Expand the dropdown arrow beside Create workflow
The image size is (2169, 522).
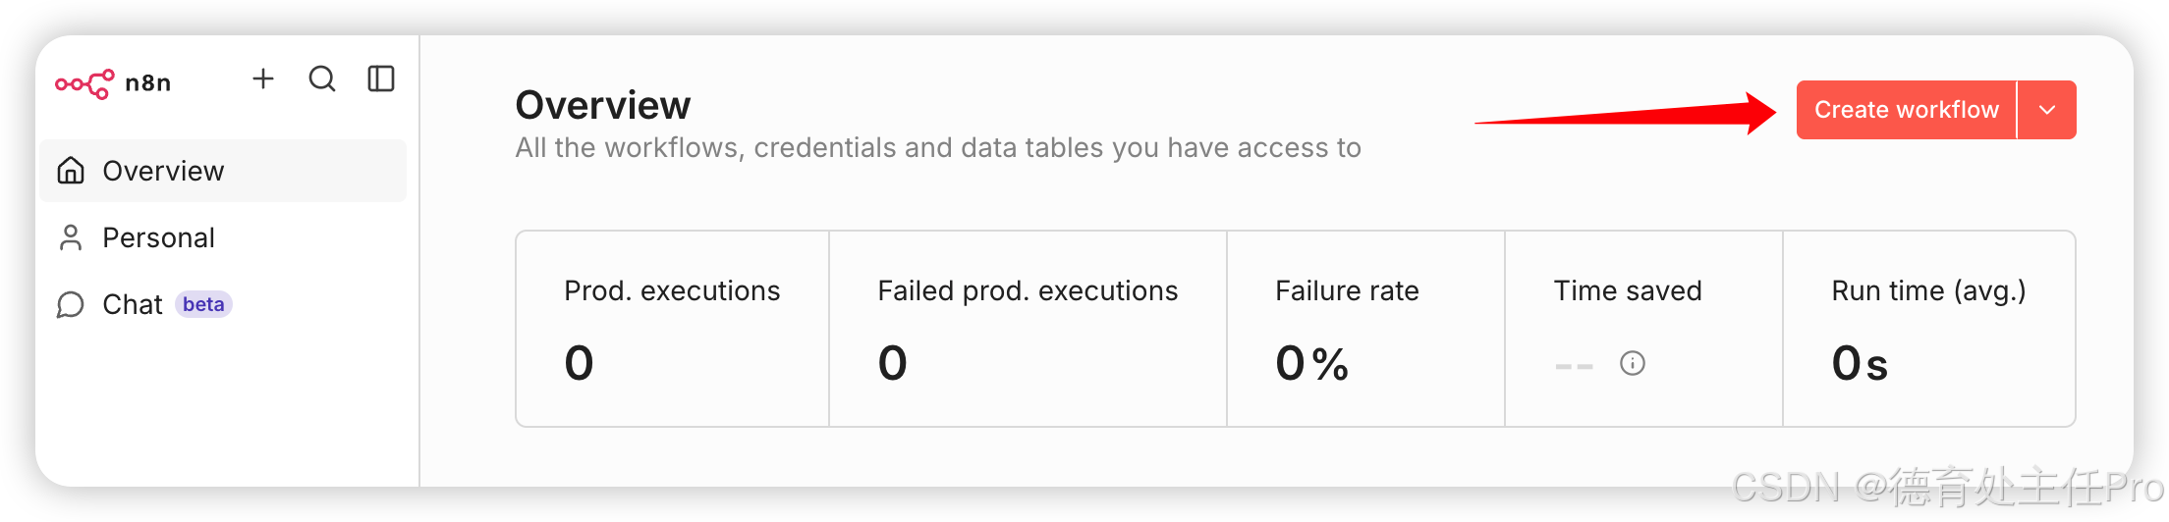(2047, 110)
